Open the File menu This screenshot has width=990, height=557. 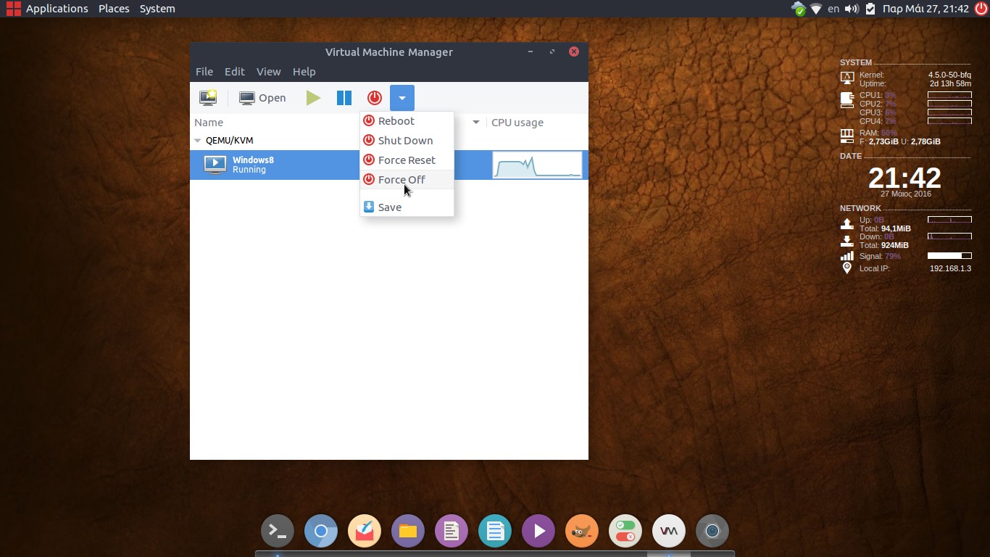tap(204, 72)
